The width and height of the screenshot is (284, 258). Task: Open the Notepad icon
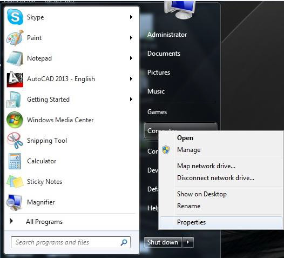point(15,58)
